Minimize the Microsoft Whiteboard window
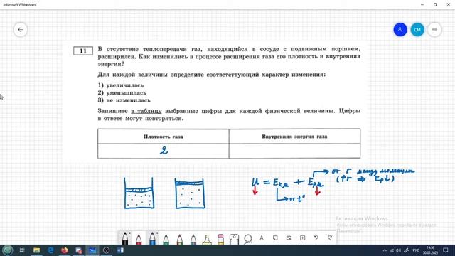The image size is (455, 256). (x=422, y=4)
